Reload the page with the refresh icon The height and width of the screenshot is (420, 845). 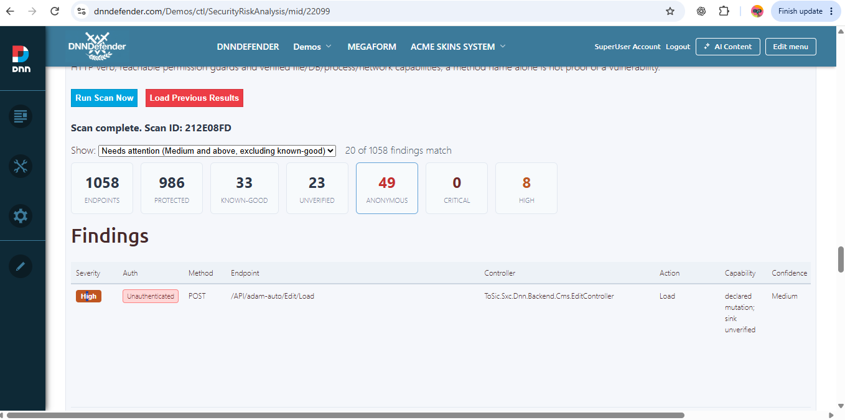pyautogui.click(x=55, y=11)
